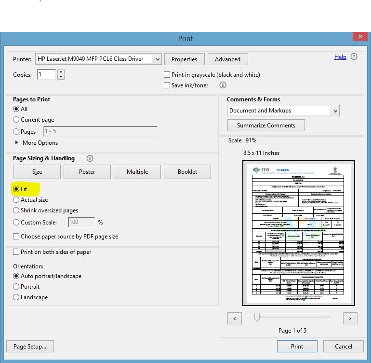
Task: Click in the Copies input field
Action: [47, 74]
